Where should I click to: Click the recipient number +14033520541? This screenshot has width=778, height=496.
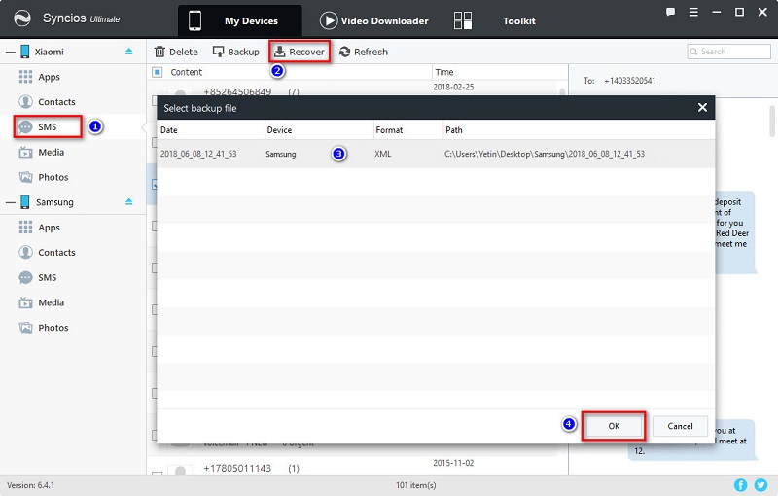pyautogui.click(x=629, y=81)
